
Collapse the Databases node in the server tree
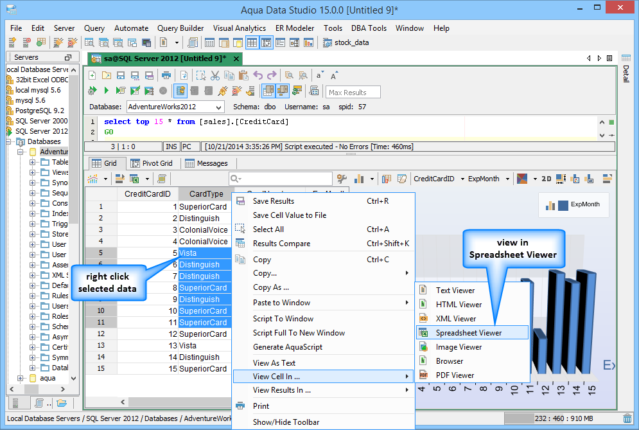[9, 141]
